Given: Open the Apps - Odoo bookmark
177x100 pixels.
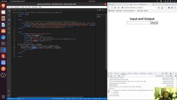Looking at the screenshot, I should click(143, 11).
